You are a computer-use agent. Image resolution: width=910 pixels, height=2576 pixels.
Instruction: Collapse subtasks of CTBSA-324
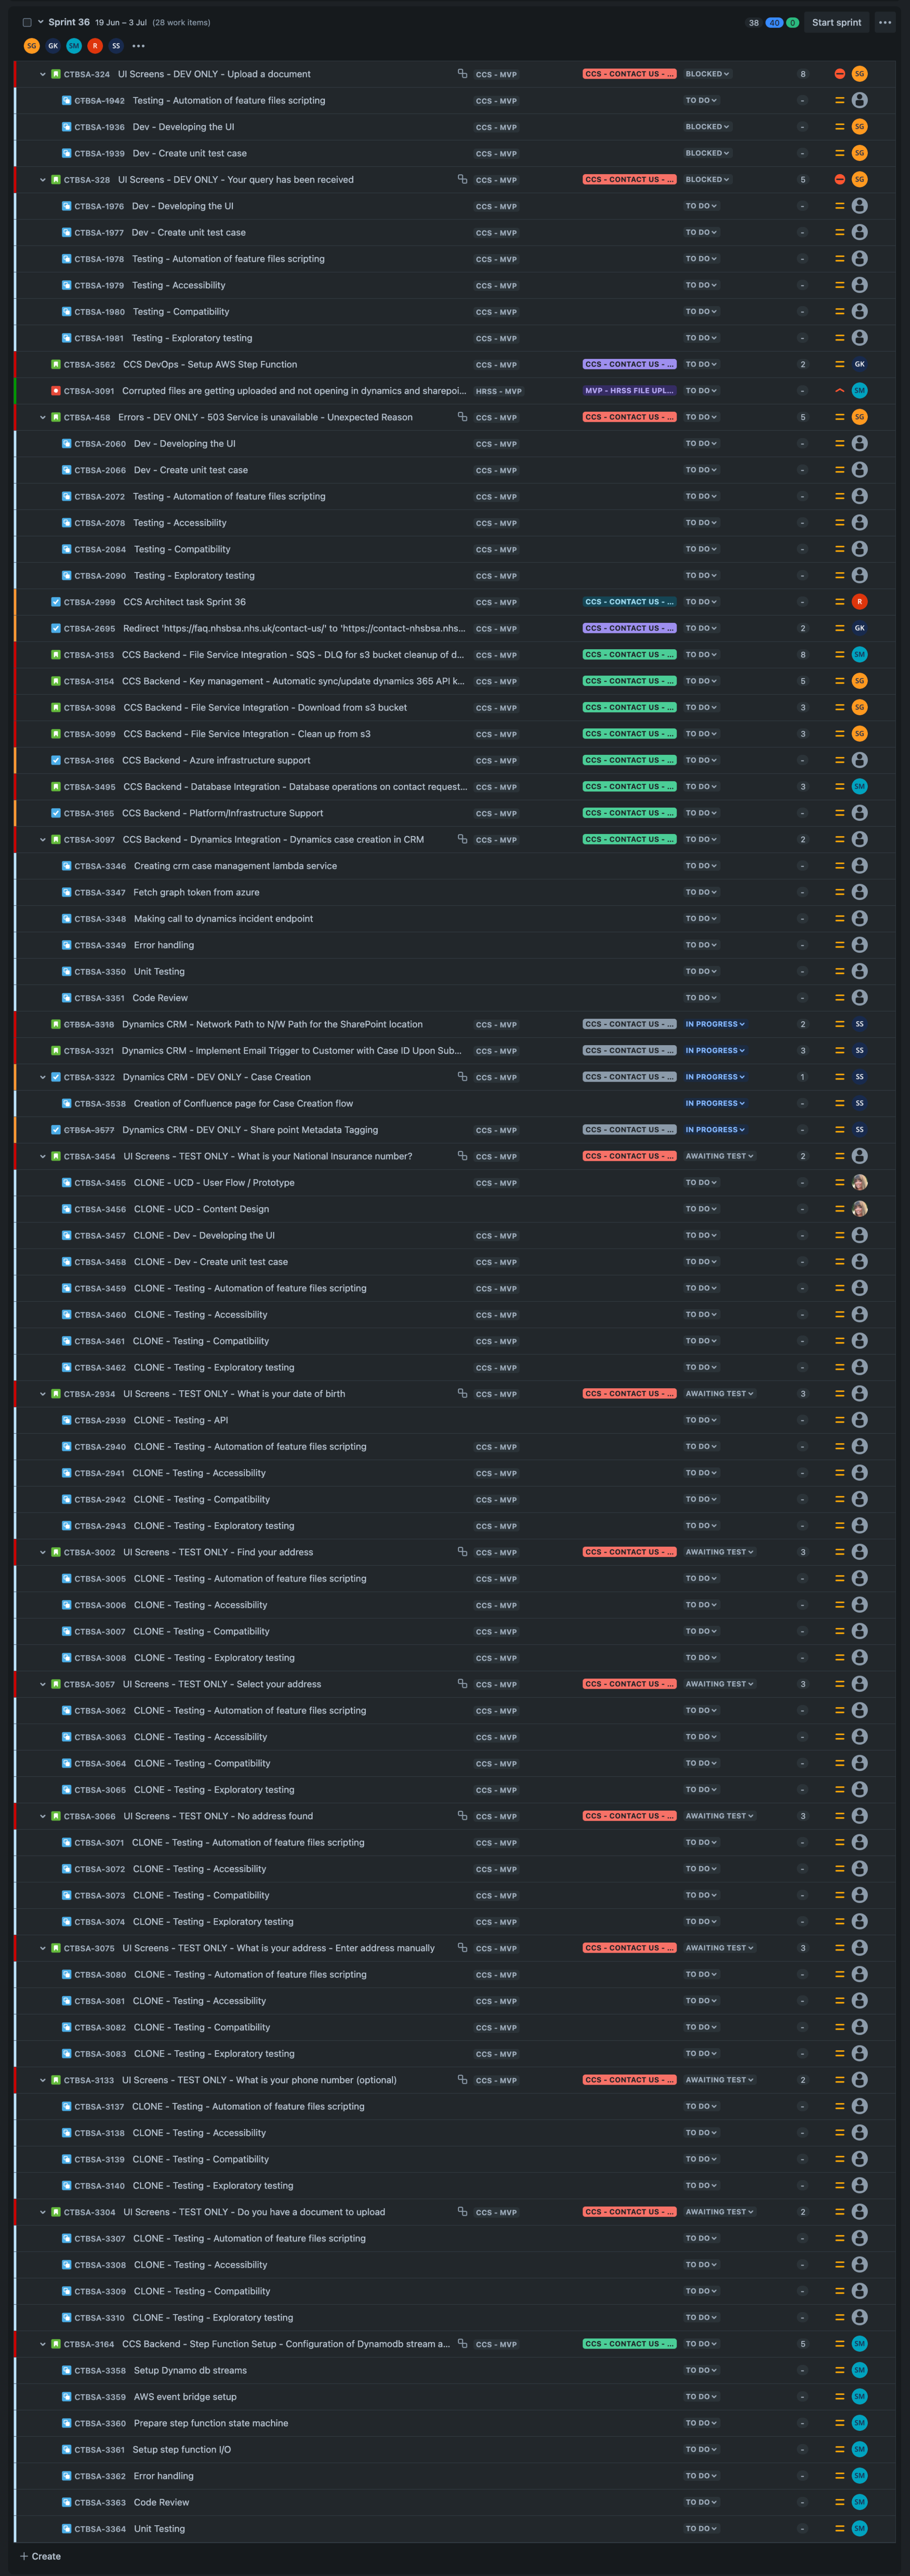(x=43, y=74)
